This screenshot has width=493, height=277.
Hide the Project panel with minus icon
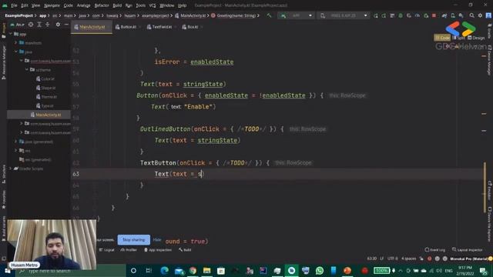tap(66, 25)
